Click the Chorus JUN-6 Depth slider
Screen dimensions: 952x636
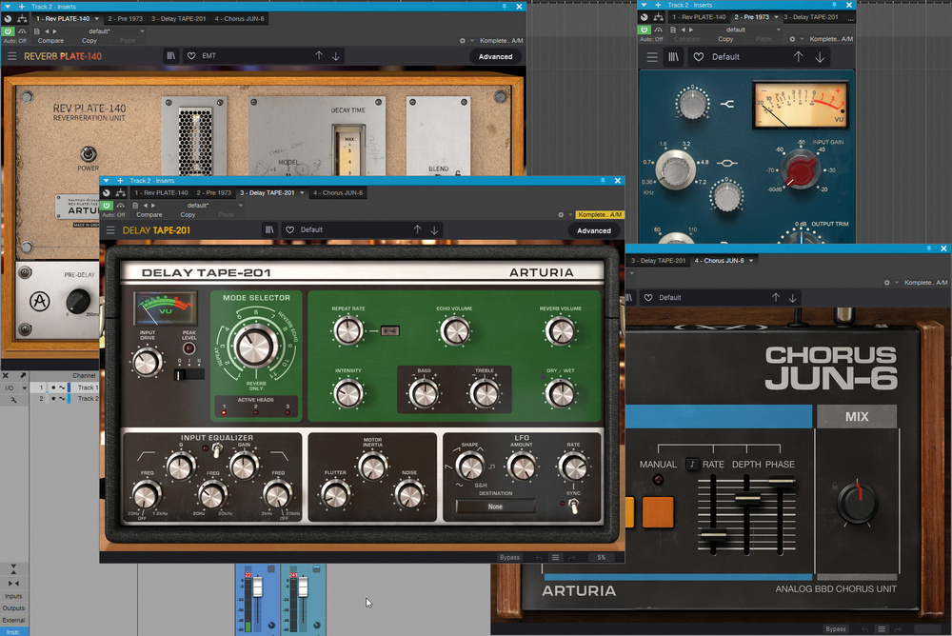coord(747,496)
